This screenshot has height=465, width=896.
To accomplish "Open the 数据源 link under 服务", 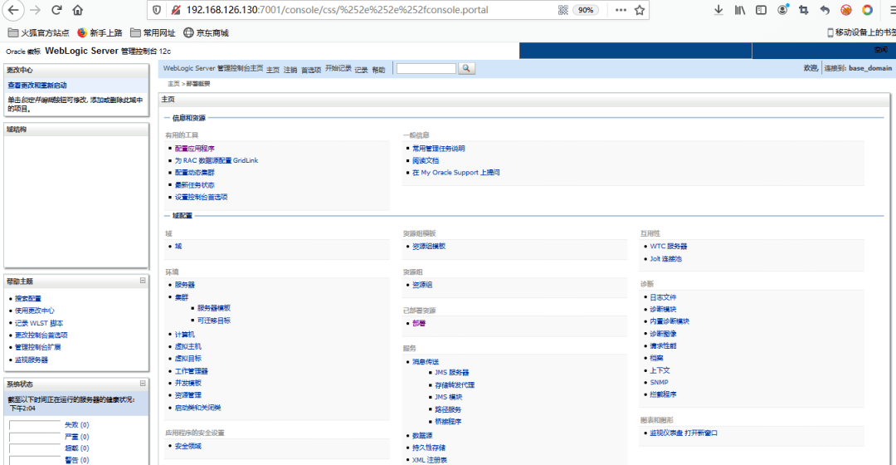I will [421, 435].
